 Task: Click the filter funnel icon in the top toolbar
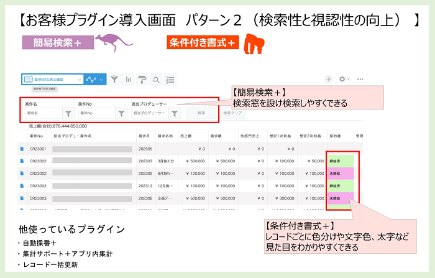pos(115,80)
